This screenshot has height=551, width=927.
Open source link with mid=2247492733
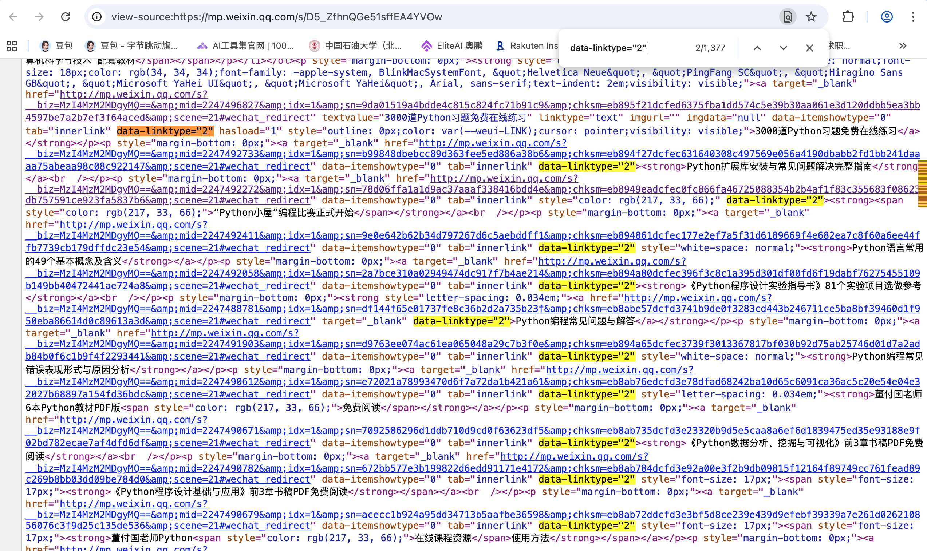pyautogui.click(x=472, y=154)
